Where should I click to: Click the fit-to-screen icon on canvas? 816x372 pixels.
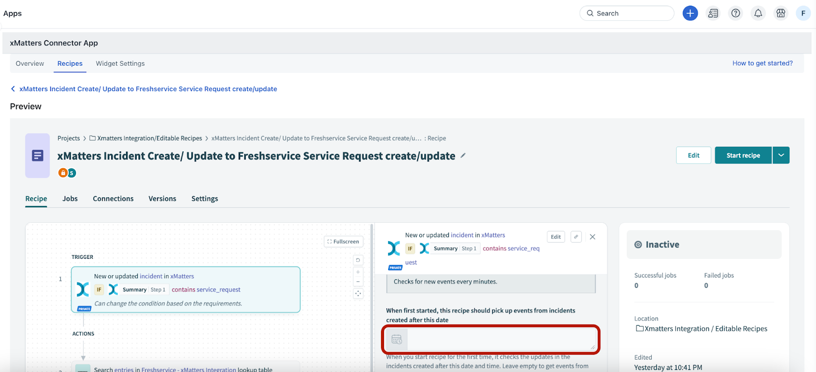coord(358,294)
